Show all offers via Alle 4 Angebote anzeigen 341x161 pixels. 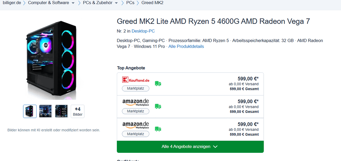(x=190, y=147)
